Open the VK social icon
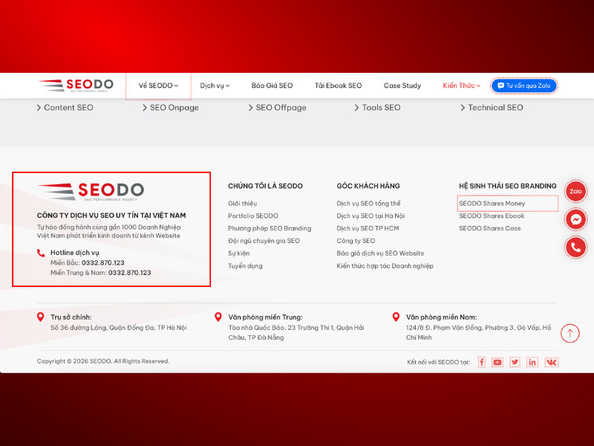 (x=551, y=362)
